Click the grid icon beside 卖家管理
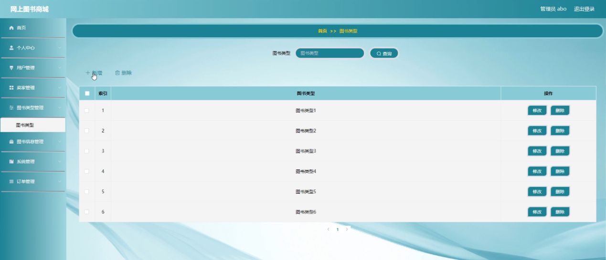 click(x=12, y=88)
